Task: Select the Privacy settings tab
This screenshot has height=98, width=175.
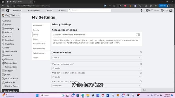Action: click(36, 35)
